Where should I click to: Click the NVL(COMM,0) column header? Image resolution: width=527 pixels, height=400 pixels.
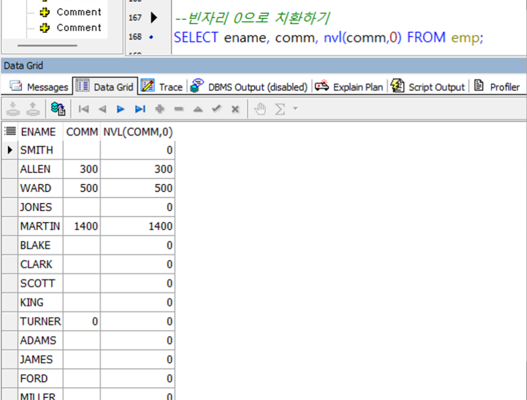[138, 132]
